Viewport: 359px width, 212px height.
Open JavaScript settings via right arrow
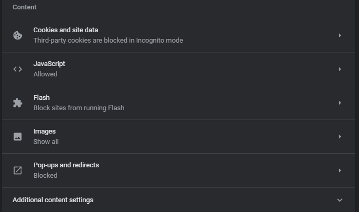click(340, 69)
